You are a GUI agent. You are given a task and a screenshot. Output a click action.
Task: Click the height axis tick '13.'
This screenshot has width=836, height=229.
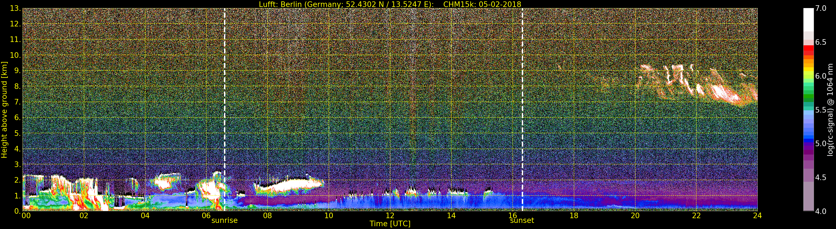coord(15,8)
